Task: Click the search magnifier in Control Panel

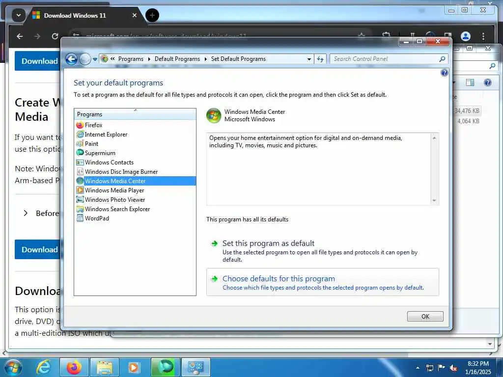Action: pos(442,59)
